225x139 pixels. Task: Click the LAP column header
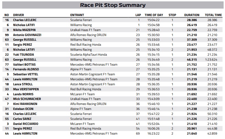[138, 15]
